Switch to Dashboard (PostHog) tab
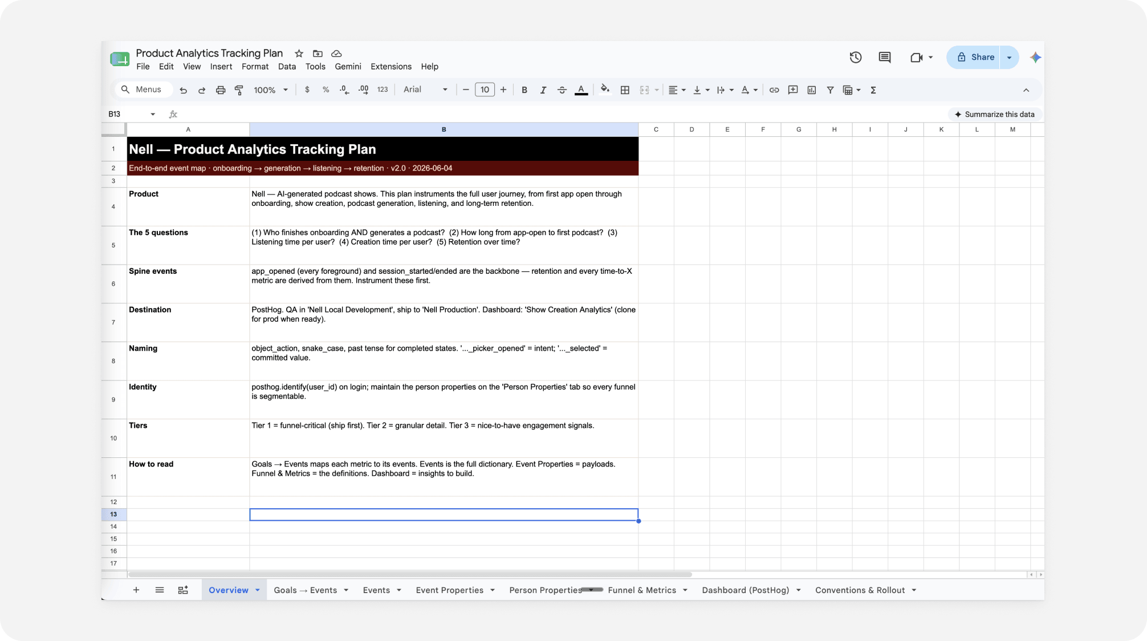This screenshot has width=1147, height=641. point(746,590)
